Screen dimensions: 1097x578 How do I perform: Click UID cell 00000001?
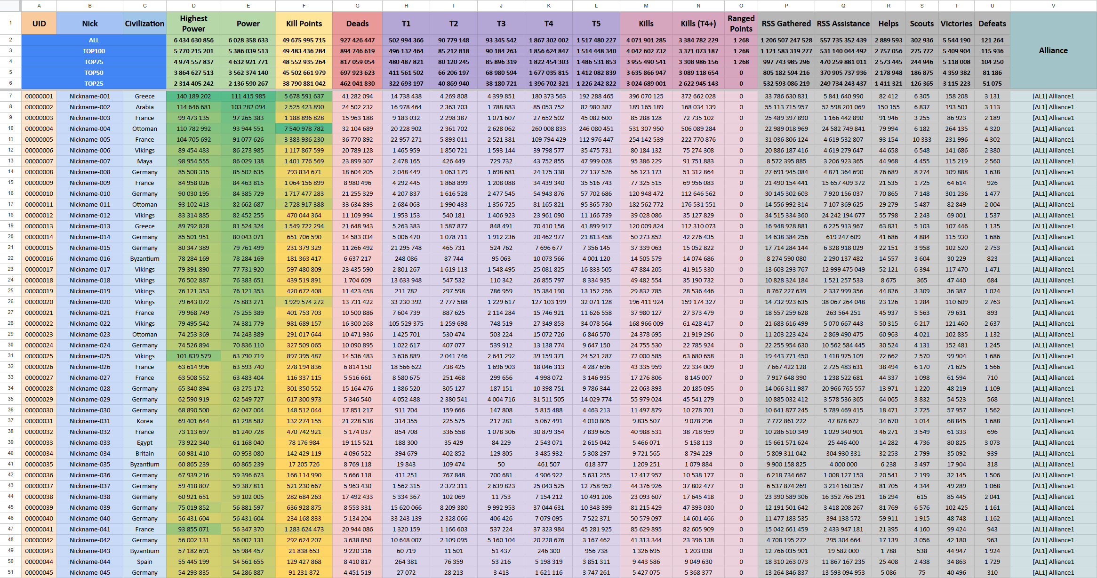[39, 96]
